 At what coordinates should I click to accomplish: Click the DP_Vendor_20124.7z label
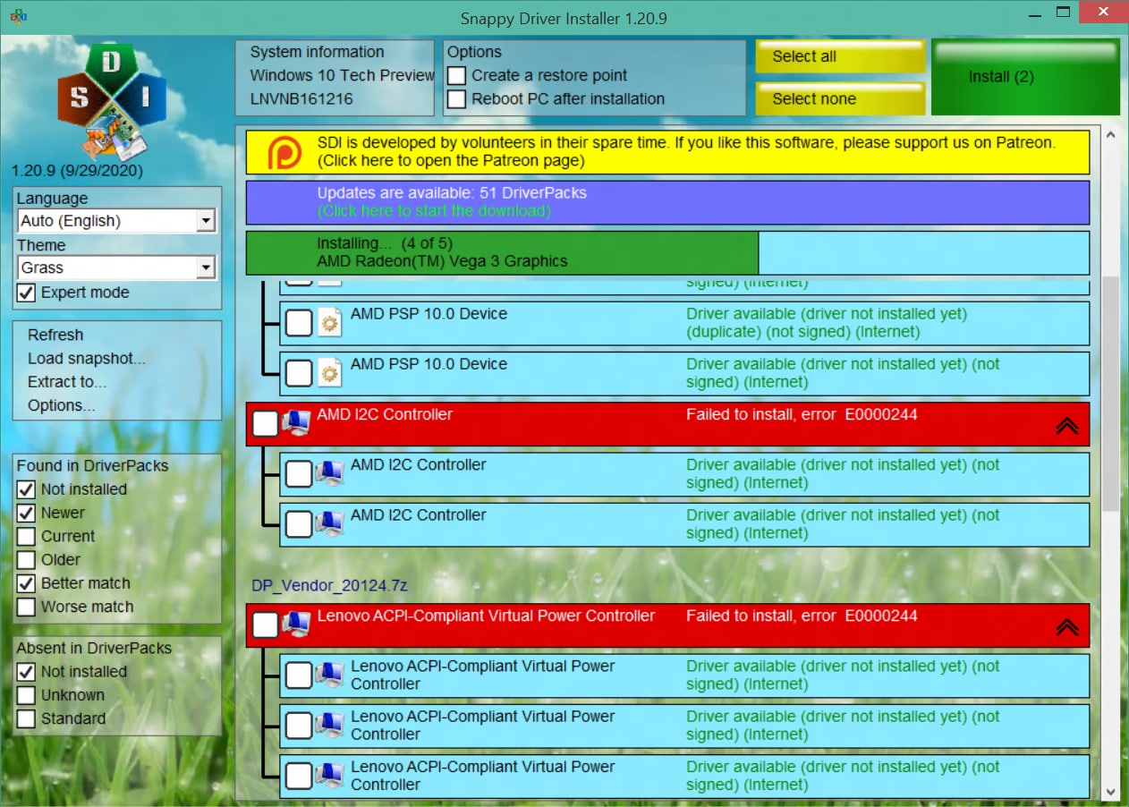(329, 585)
